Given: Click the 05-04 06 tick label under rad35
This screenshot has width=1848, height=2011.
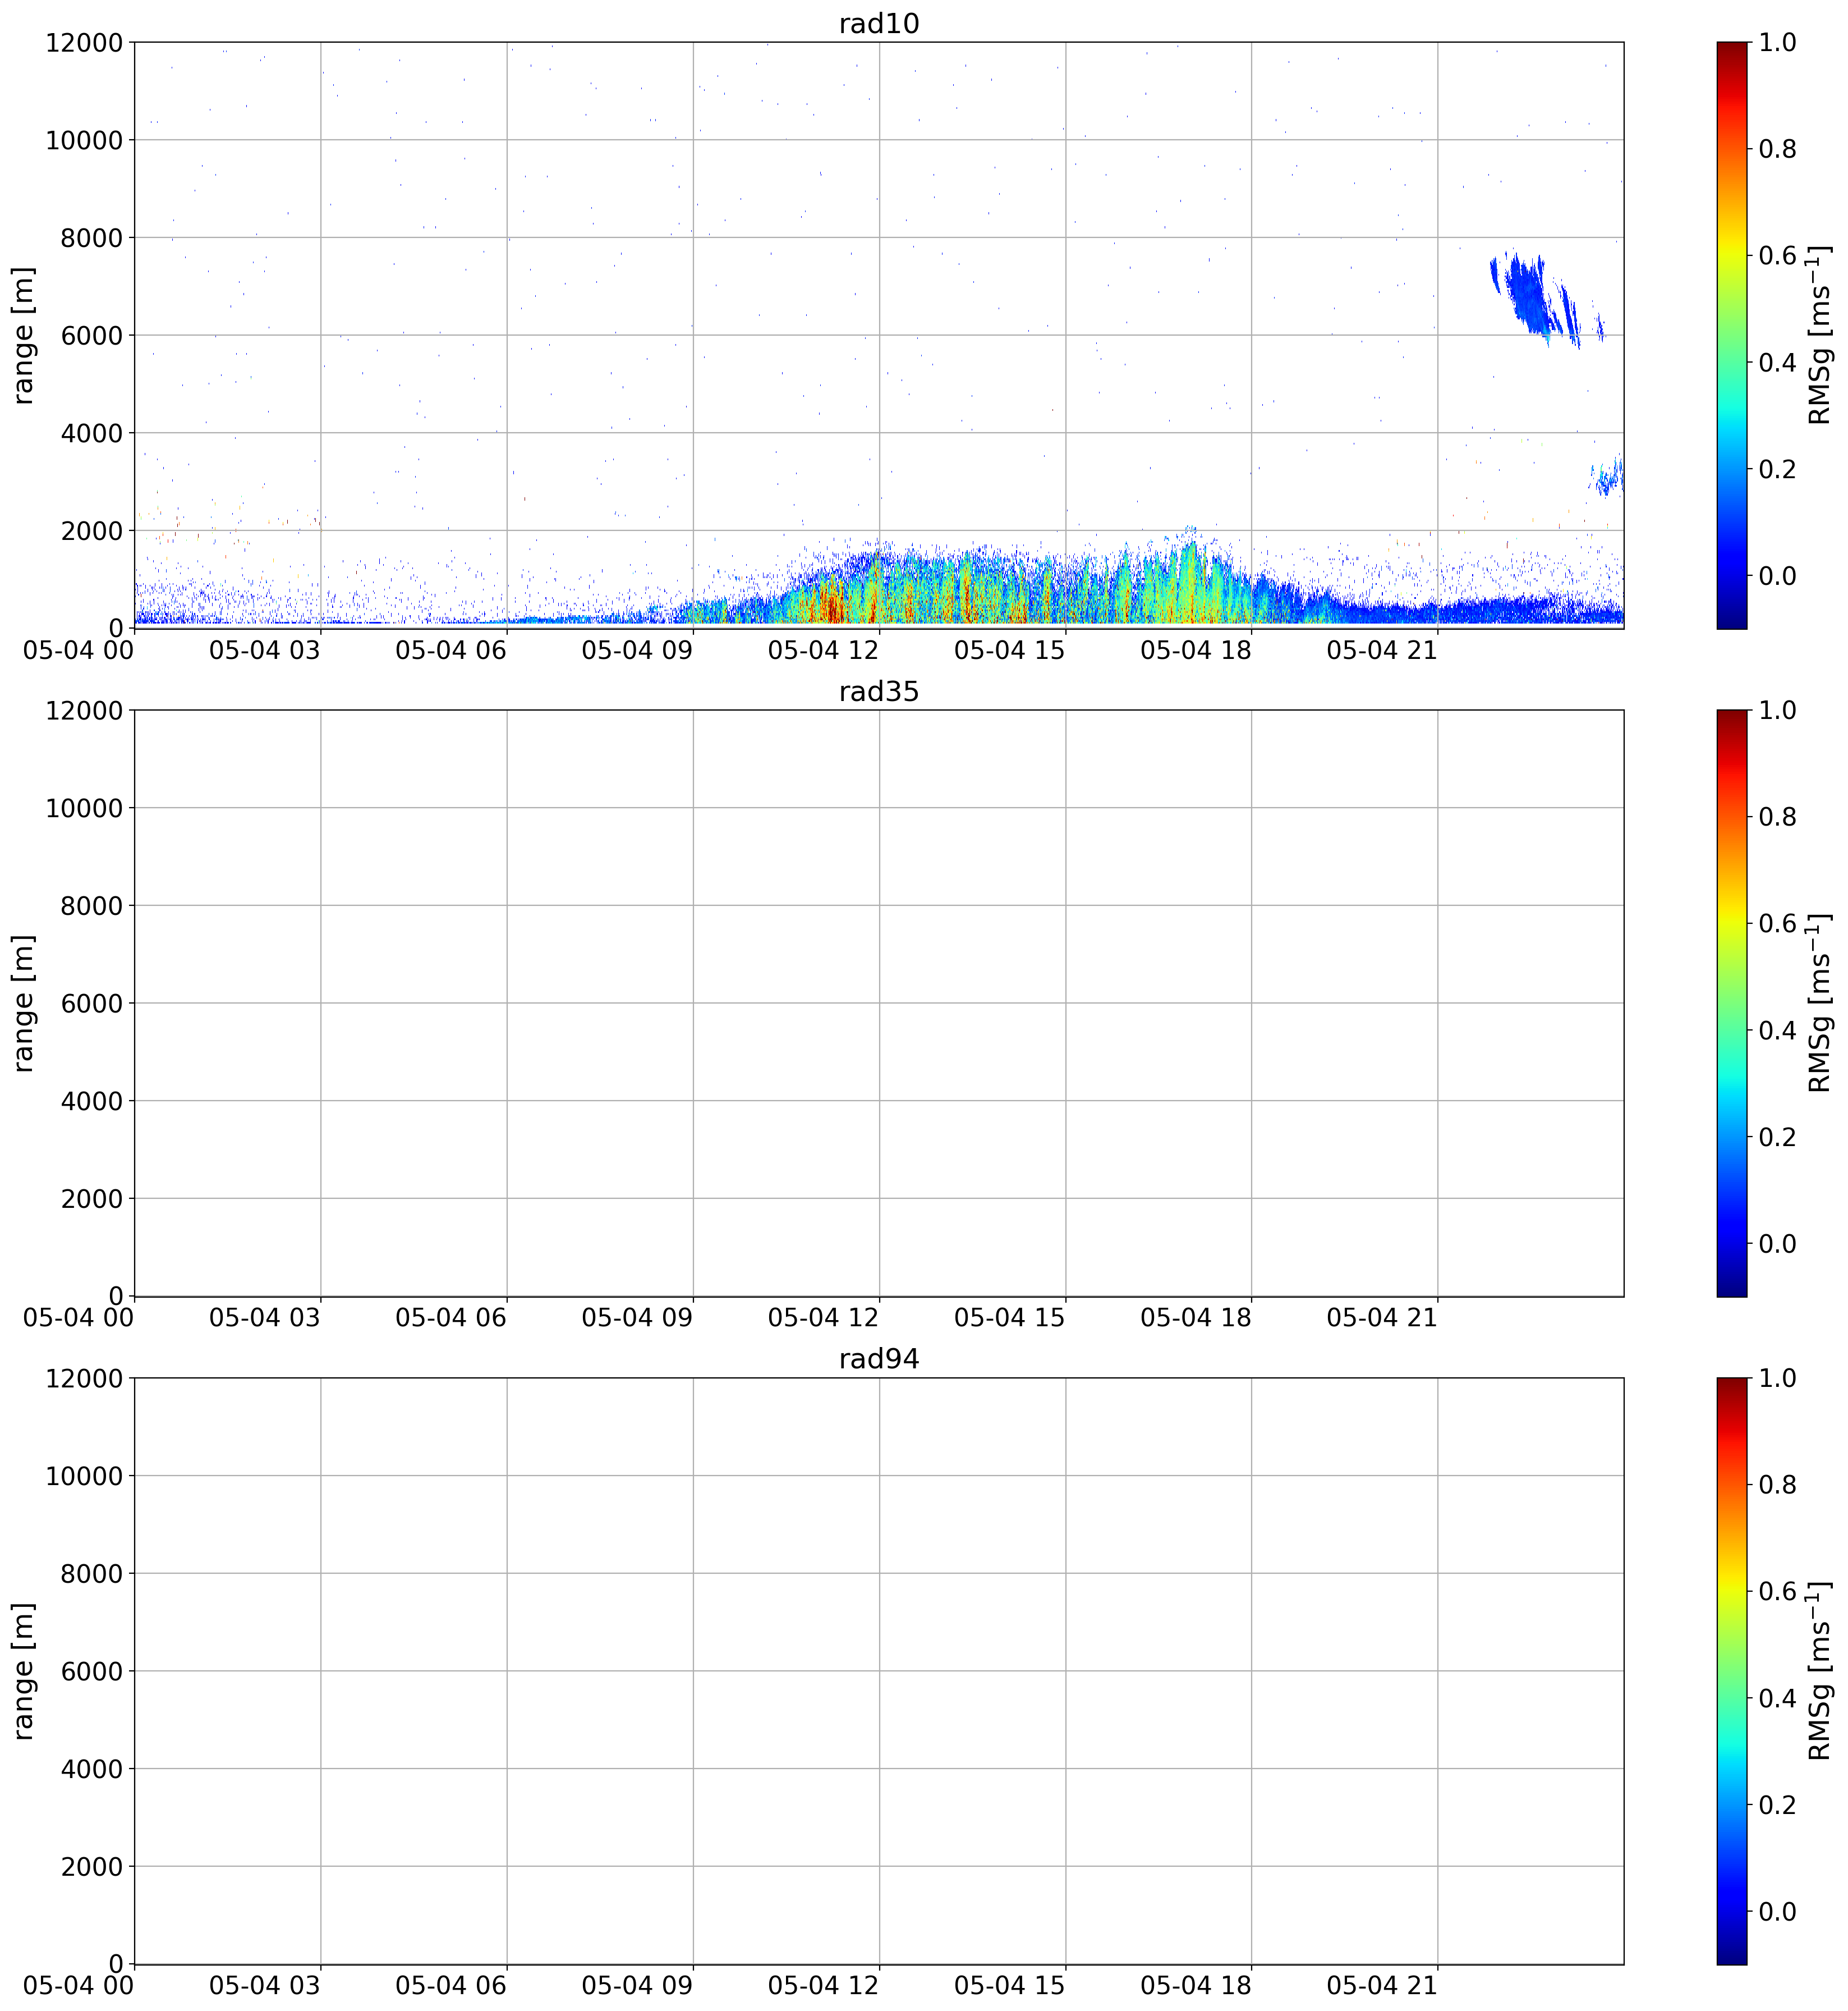Looking at the screenshot, I should pos(451,1318).
